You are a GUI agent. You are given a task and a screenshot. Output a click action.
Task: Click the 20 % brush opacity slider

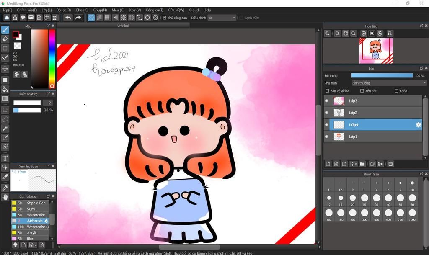tap(27, 110)
